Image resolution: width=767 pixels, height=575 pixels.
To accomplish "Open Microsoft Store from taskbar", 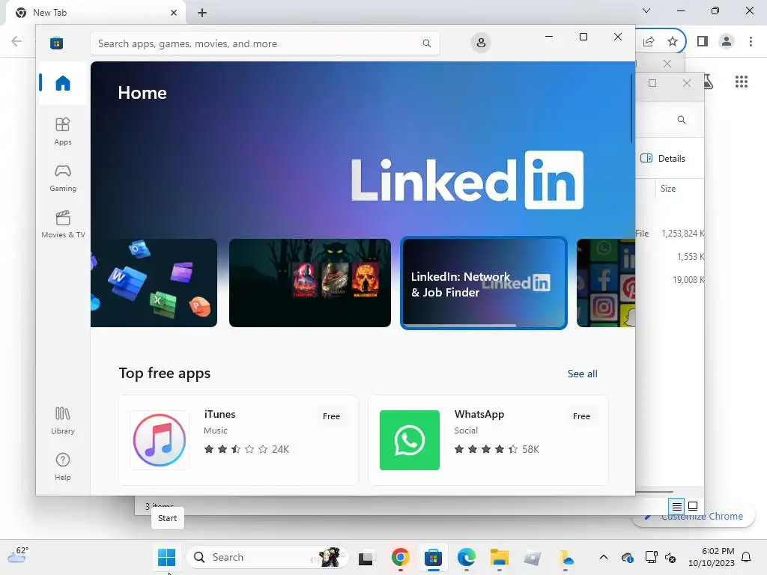I will pos(433,557).
